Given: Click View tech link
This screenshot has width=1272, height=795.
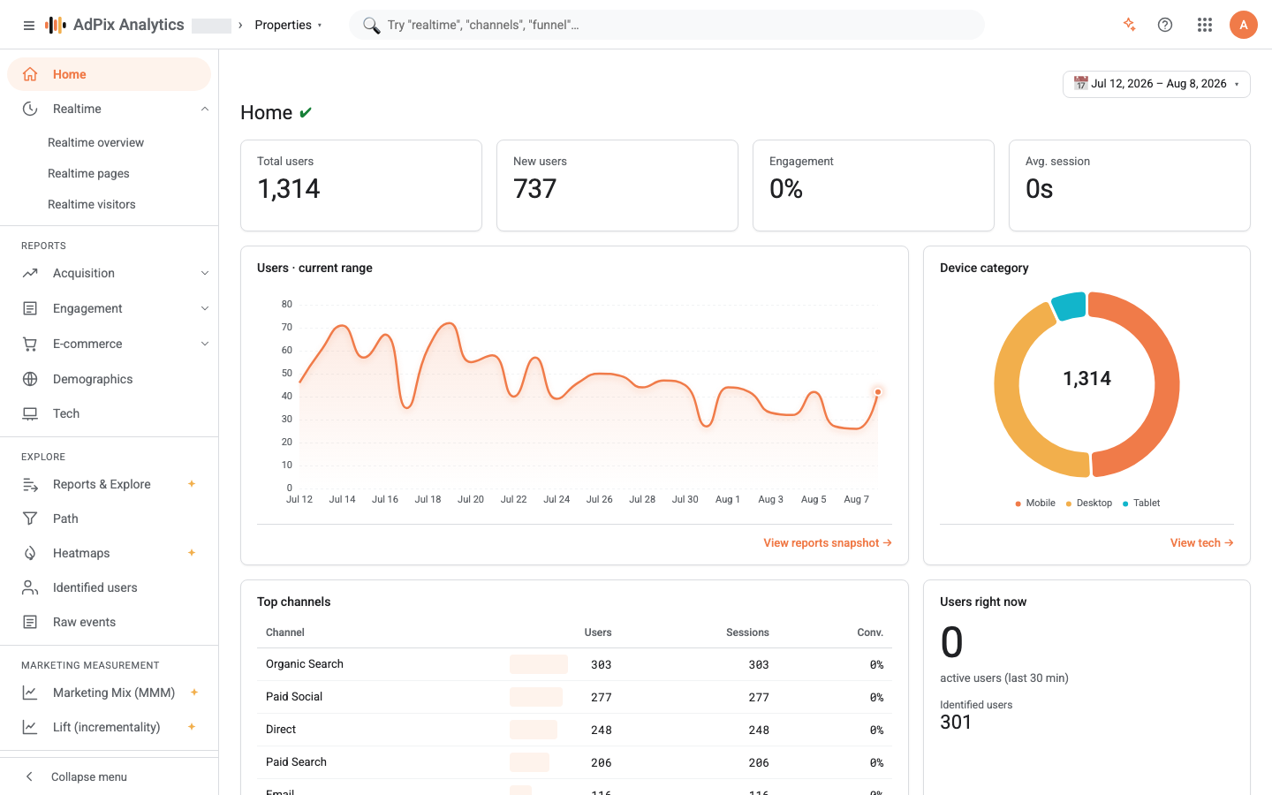Looking at the screenshot, I should [1201, 543].
